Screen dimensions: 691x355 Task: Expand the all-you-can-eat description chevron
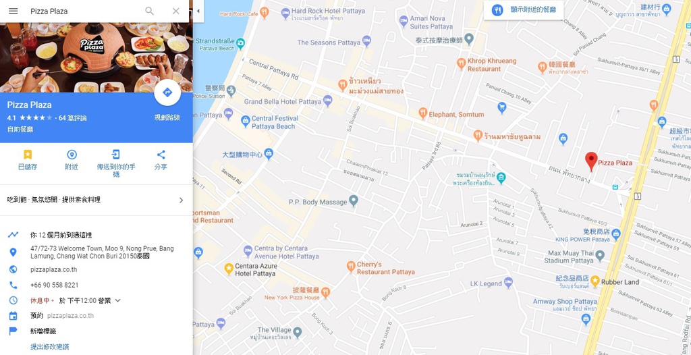click(181, 200)
